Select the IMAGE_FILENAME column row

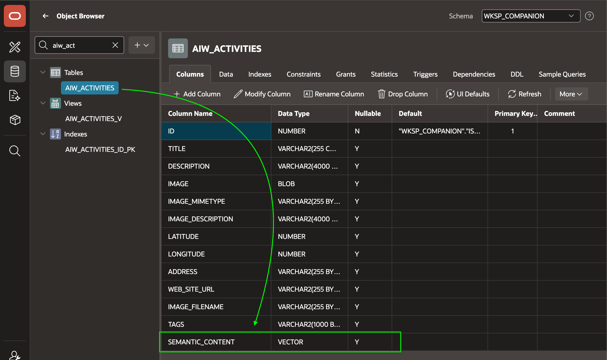click(384, 307)
